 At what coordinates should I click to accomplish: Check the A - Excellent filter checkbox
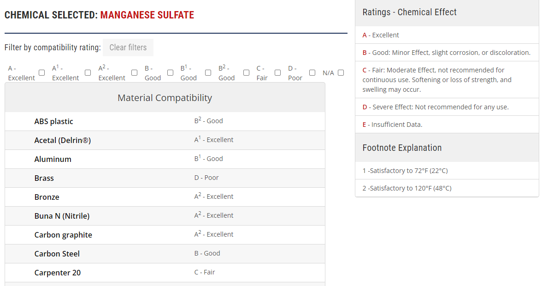click(42, 73)
